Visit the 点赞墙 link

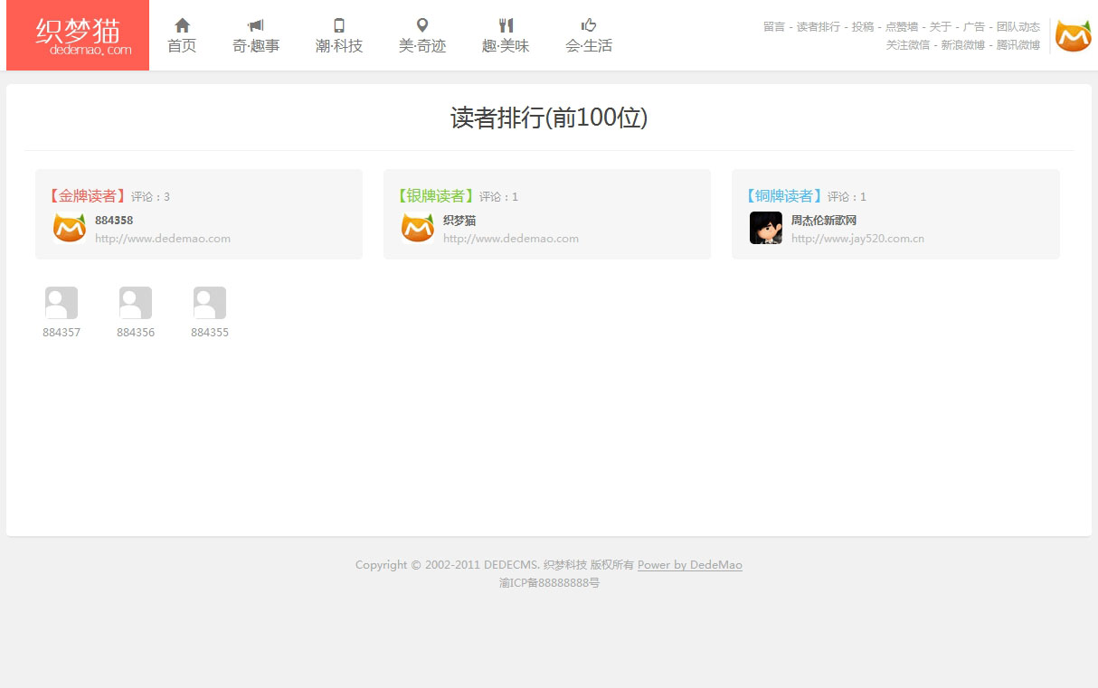pyautogui.click(x=901, y=27)
